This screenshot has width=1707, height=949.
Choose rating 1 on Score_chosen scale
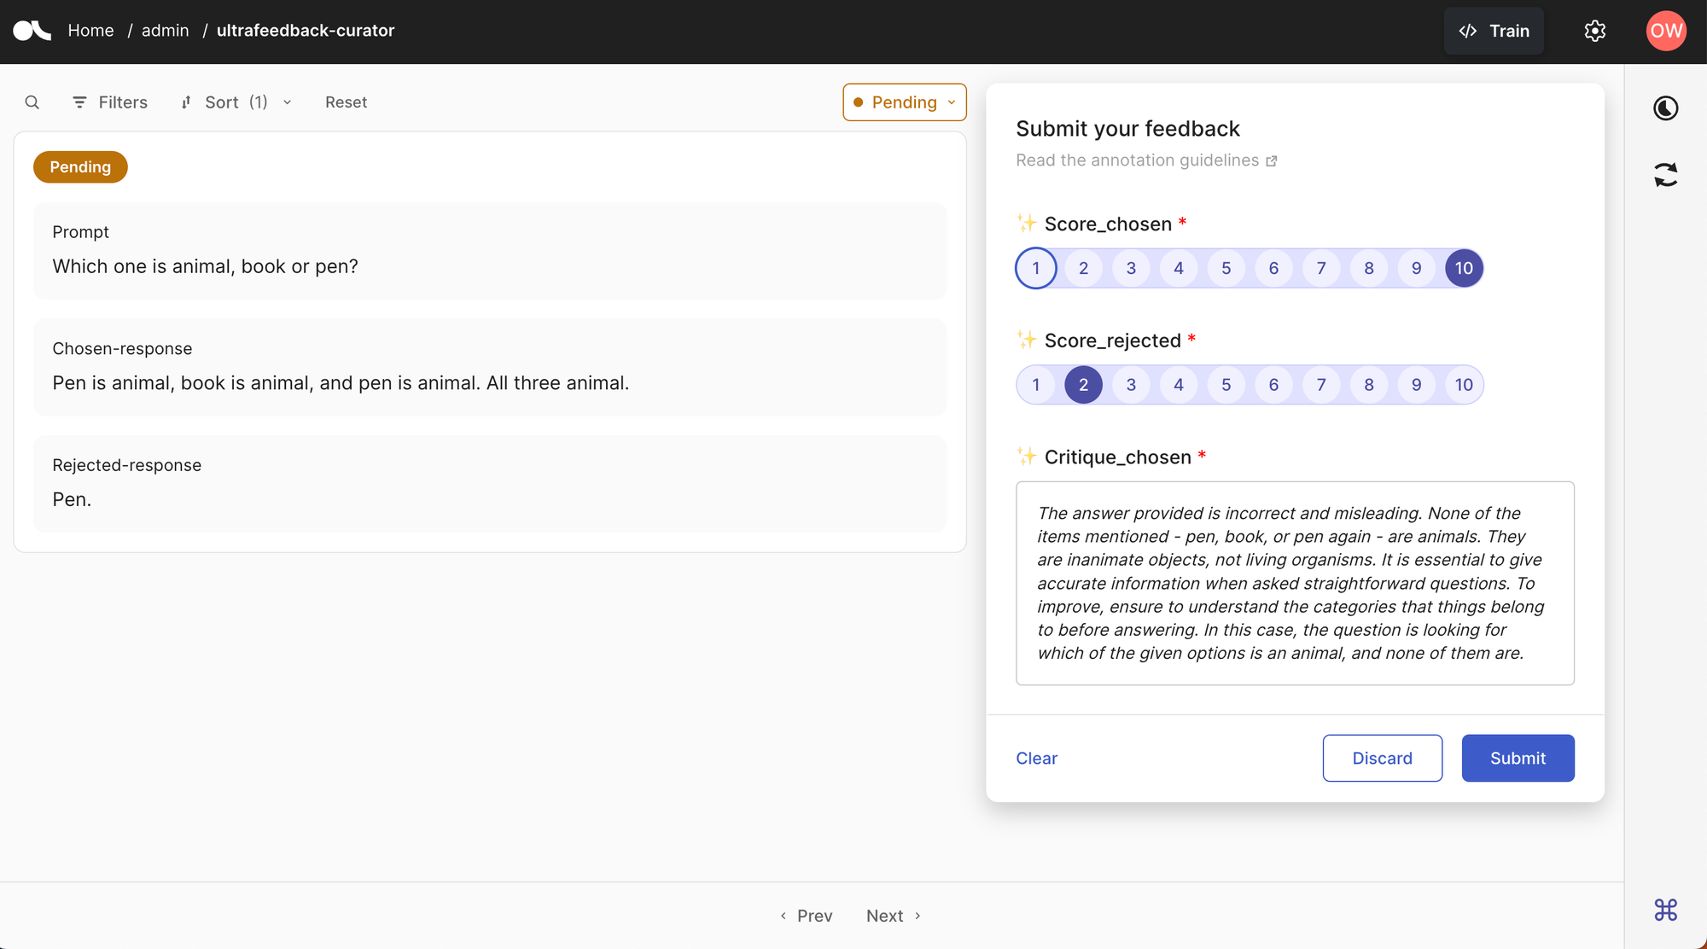1035,267
